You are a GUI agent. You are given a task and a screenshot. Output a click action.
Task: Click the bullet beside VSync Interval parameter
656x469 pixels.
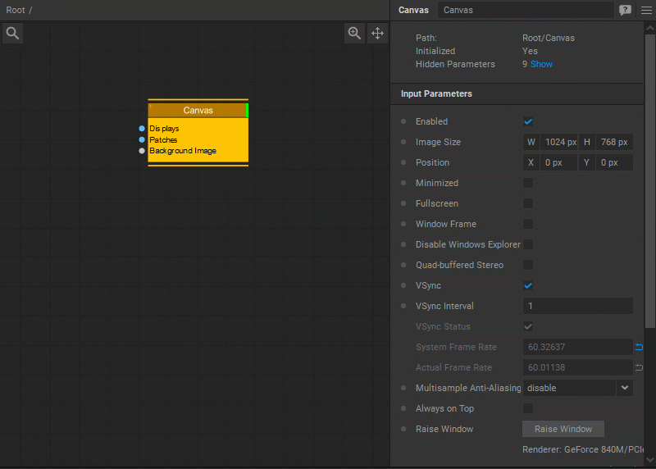[403, 306]
